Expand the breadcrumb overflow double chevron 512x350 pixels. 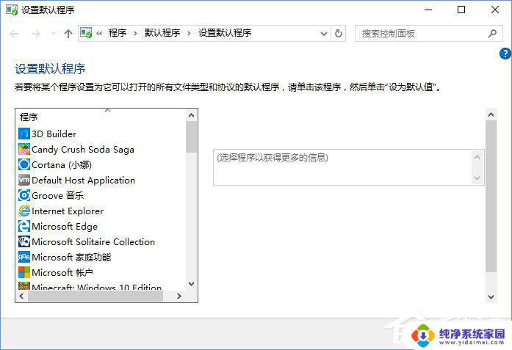pyautogui.click(x=99, y=33)
